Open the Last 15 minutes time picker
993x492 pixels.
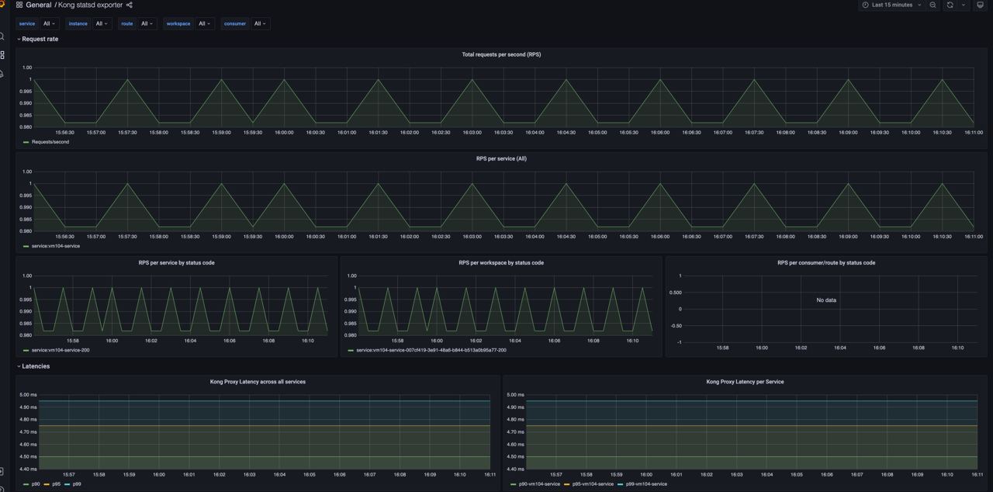click(891, 5)
